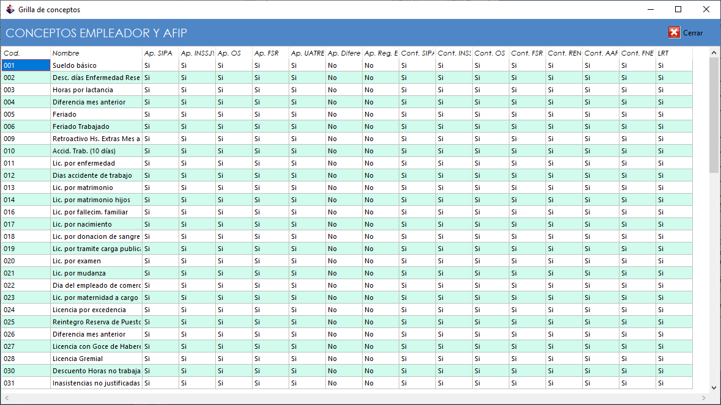Click the Cont. FSR column header
The image size is (721, 405).
click(x=527, y=53)
